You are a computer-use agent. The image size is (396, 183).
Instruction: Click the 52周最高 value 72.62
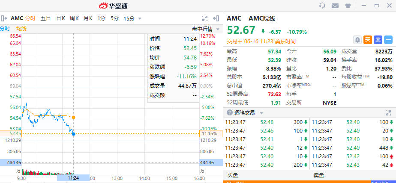pos(275,94)
